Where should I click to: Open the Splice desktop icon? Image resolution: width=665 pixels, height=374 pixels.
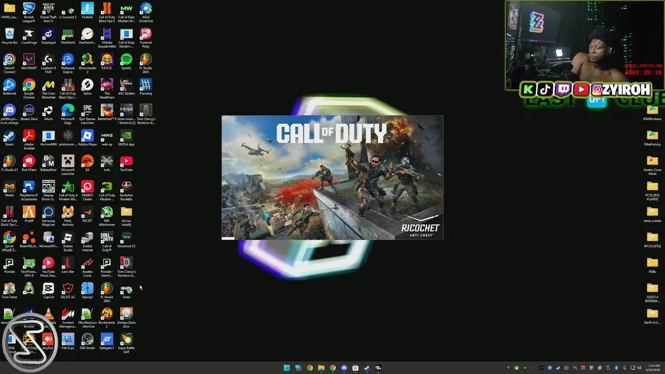87,87
